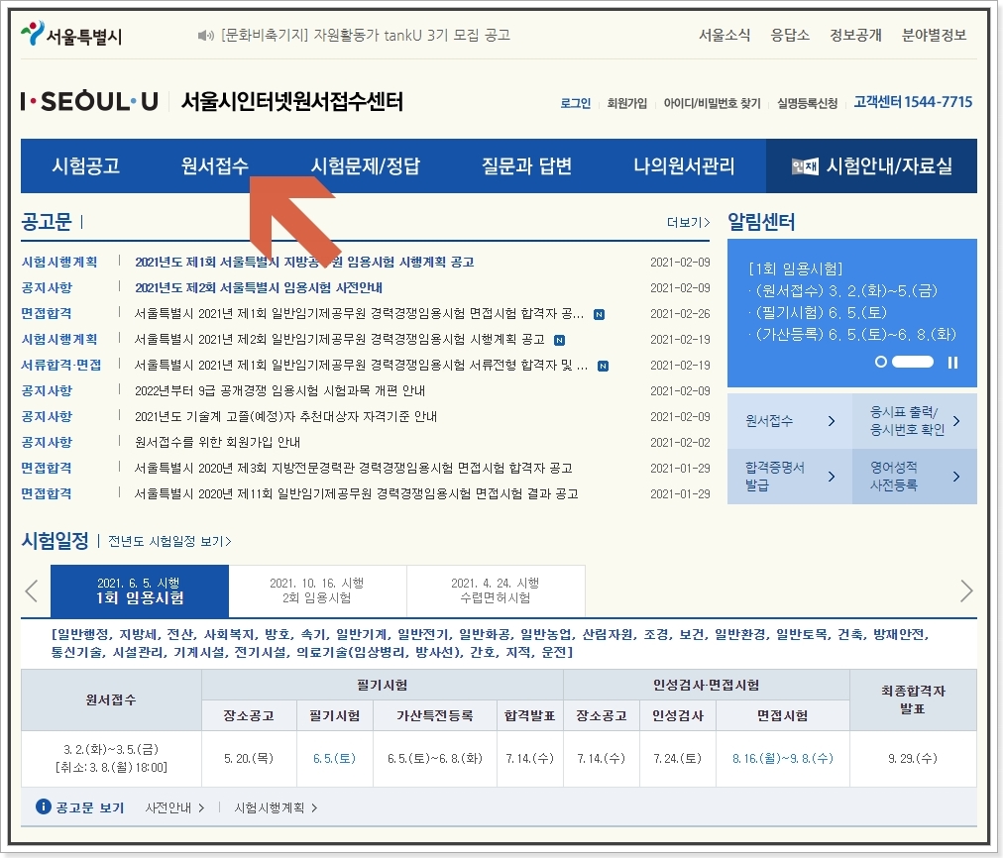Click the 서류합격·면접 category label
This screenshot has width=1003, height=858.
[60, 365]
